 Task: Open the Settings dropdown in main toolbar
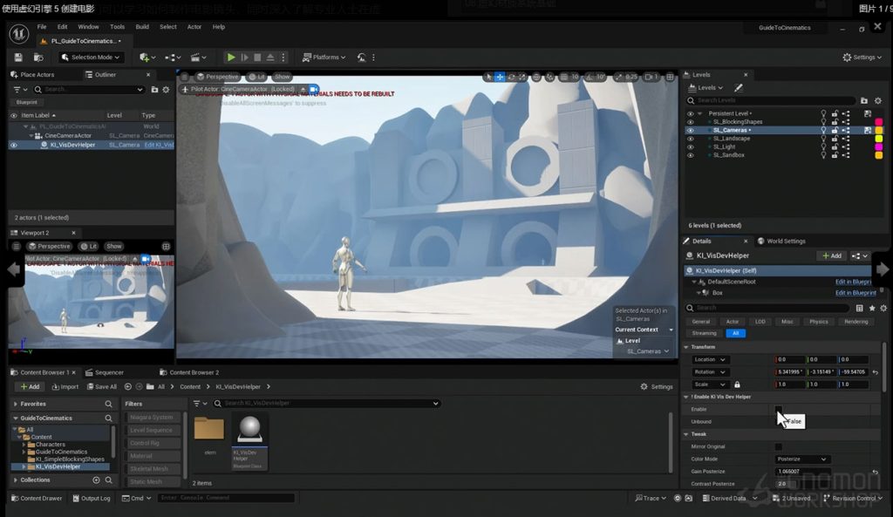862,58
